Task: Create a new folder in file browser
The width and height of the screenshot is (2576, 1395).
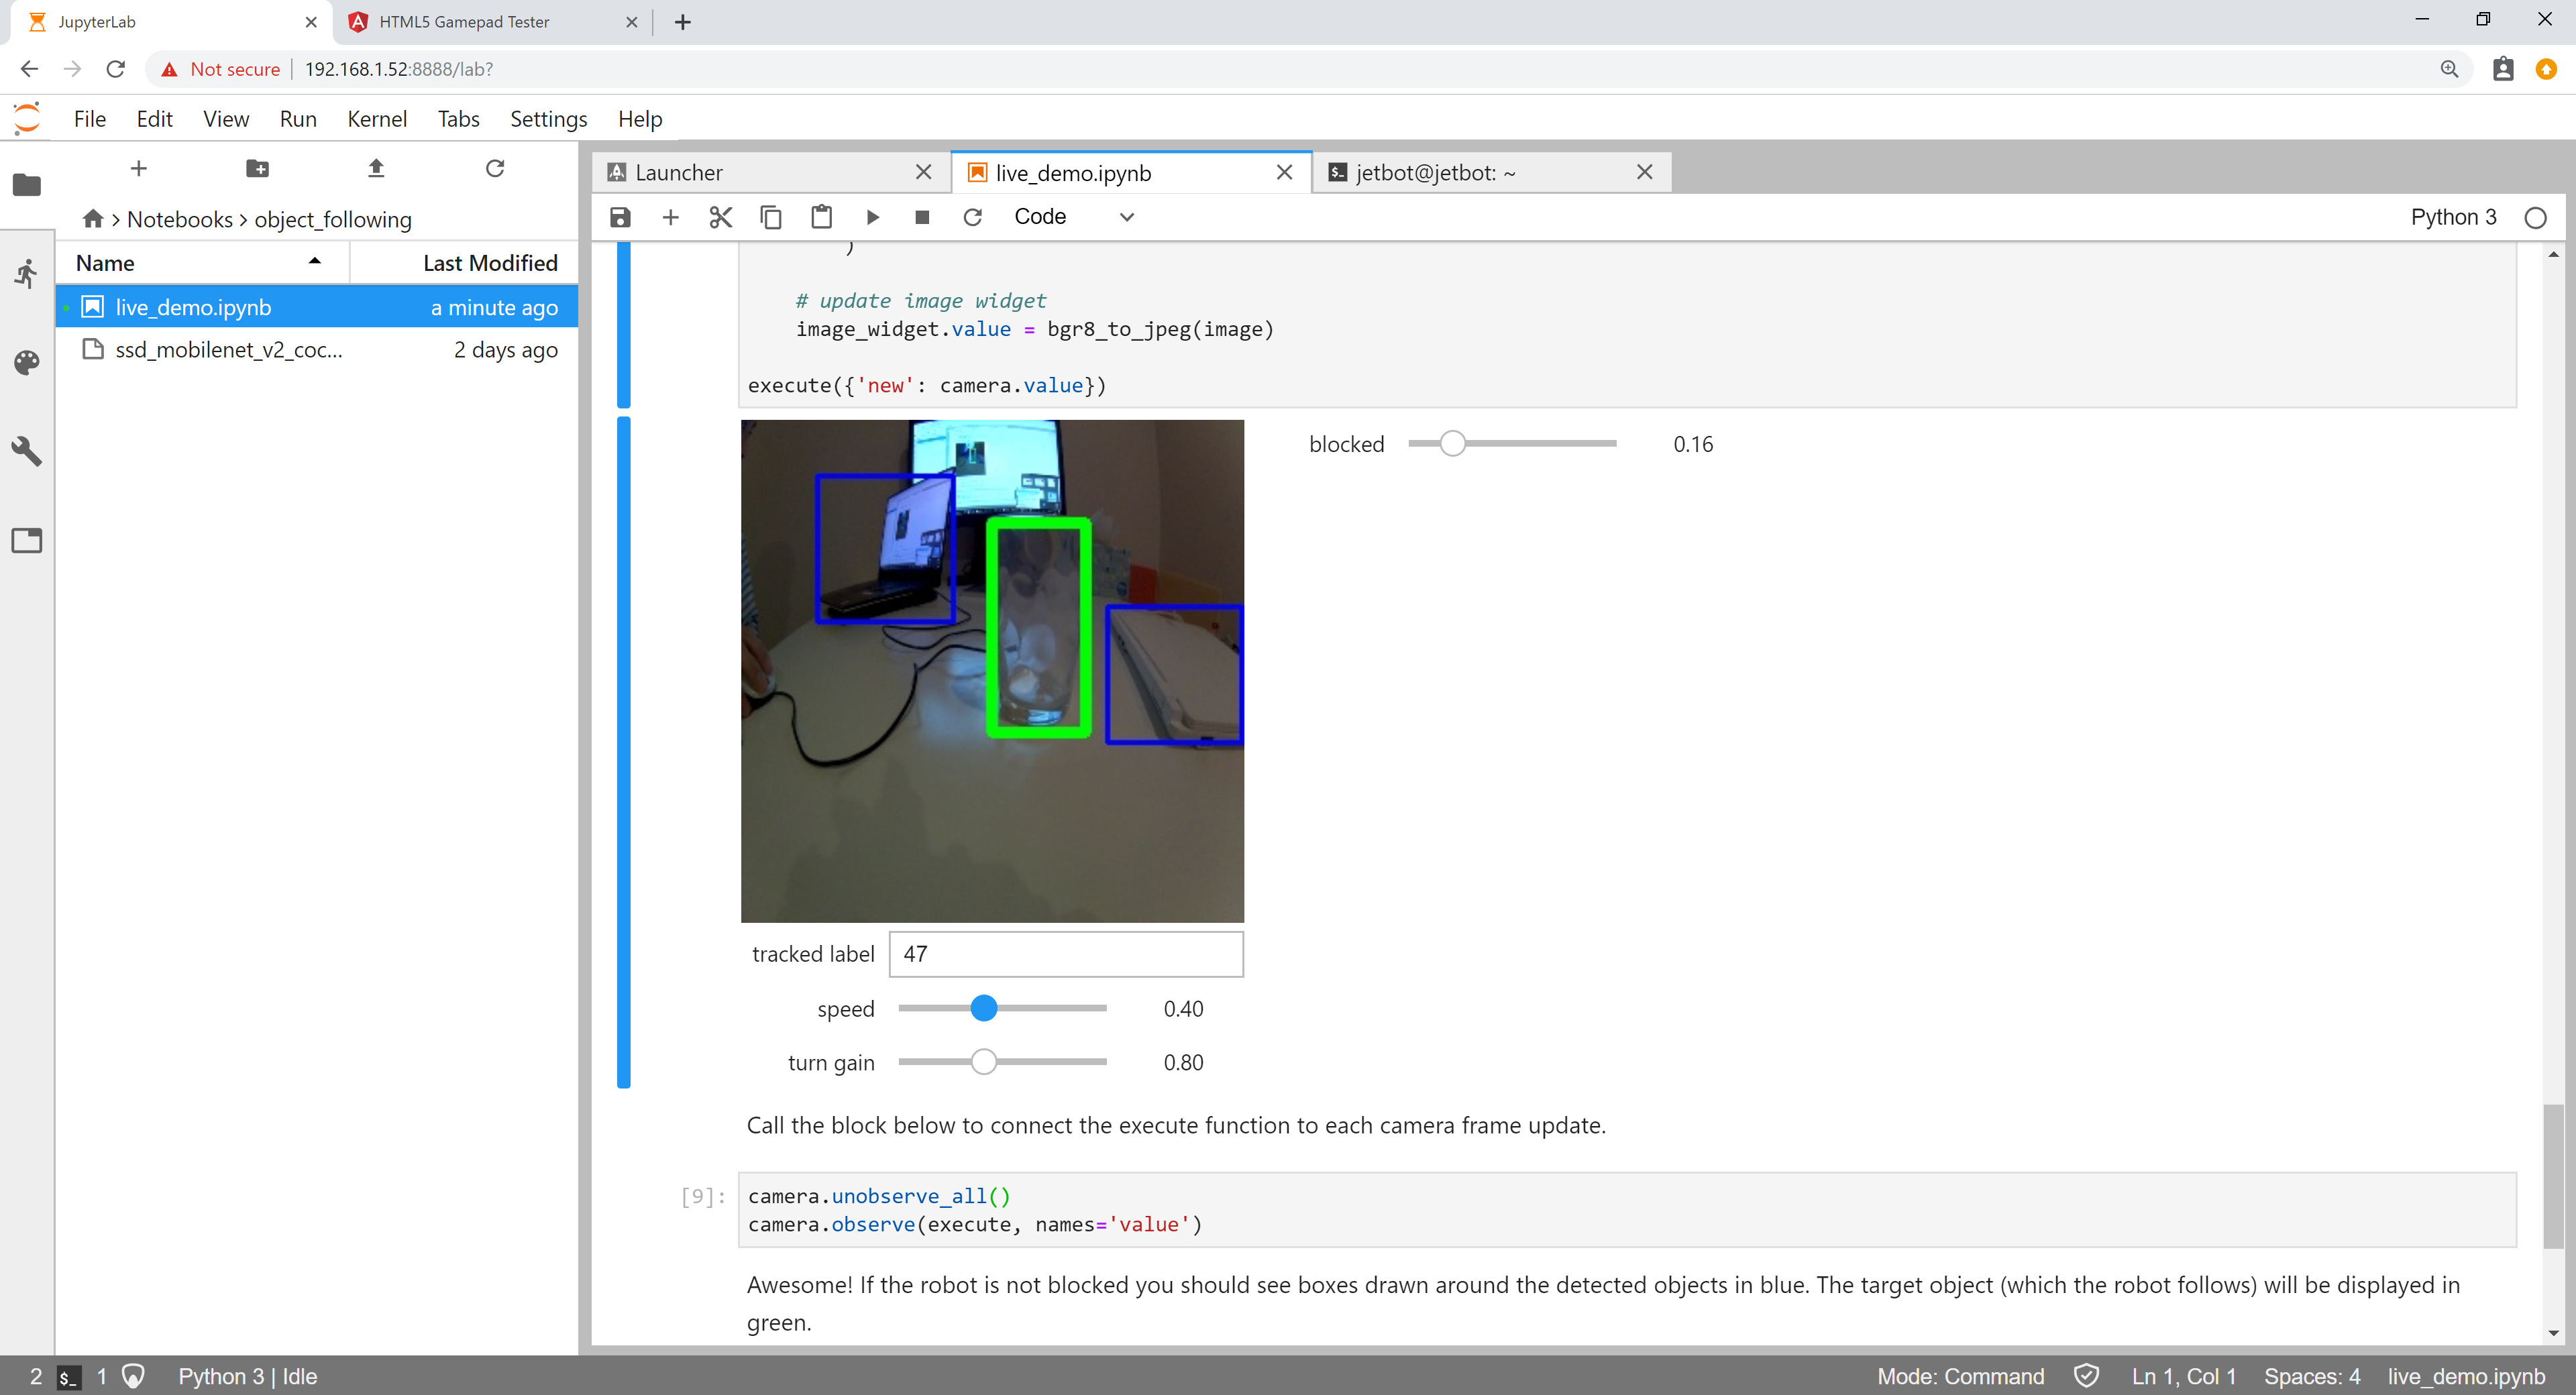Action: click(x=257, y=168)
